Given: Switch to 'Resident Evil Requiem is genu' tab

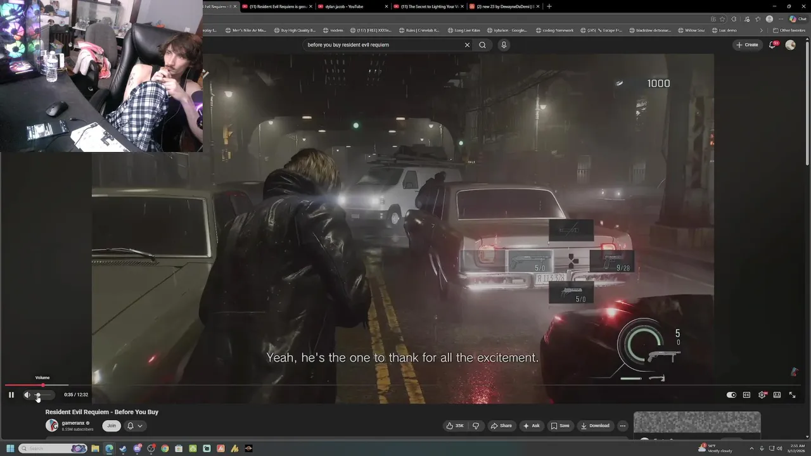Looking at the screenshot, I should pyautogui.click(x=278, y=6).
